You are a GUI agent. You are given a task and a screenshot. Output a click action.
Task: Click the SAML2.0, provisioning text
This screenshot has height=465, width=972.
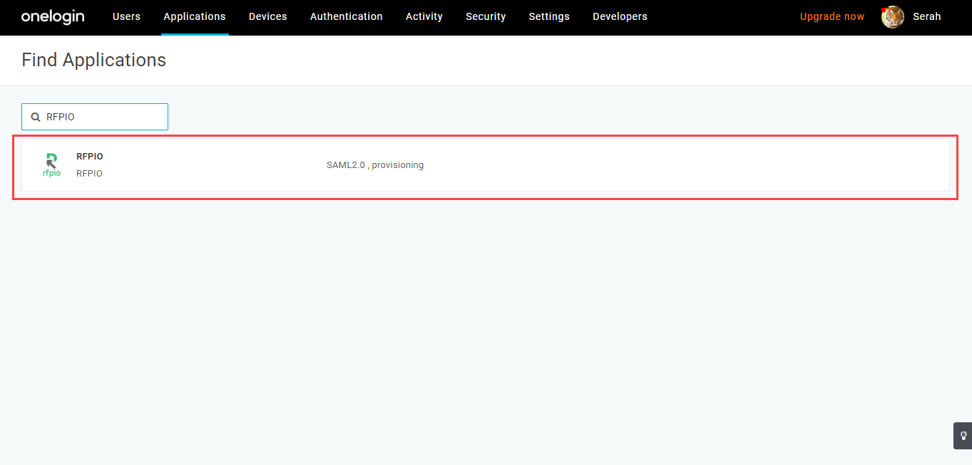point(375,165)
